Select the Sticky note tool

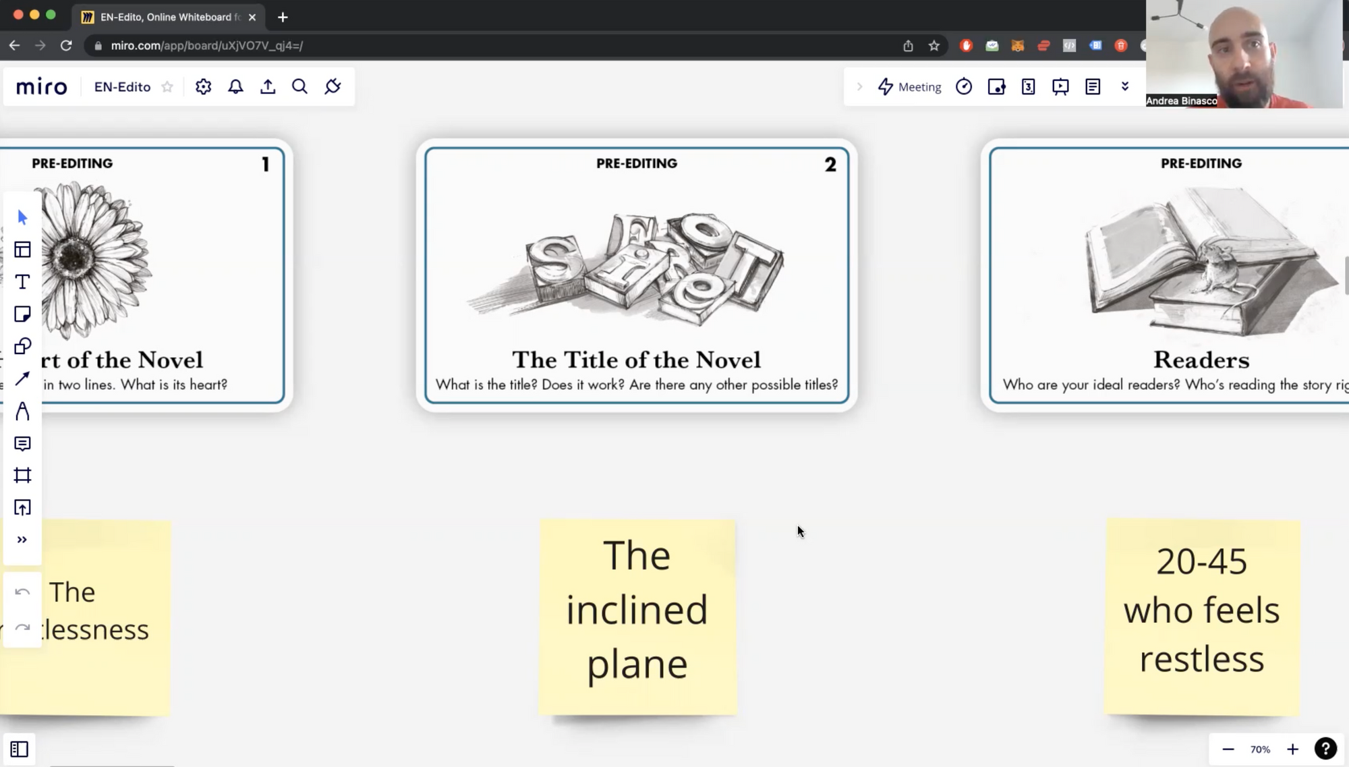(22, 314)
